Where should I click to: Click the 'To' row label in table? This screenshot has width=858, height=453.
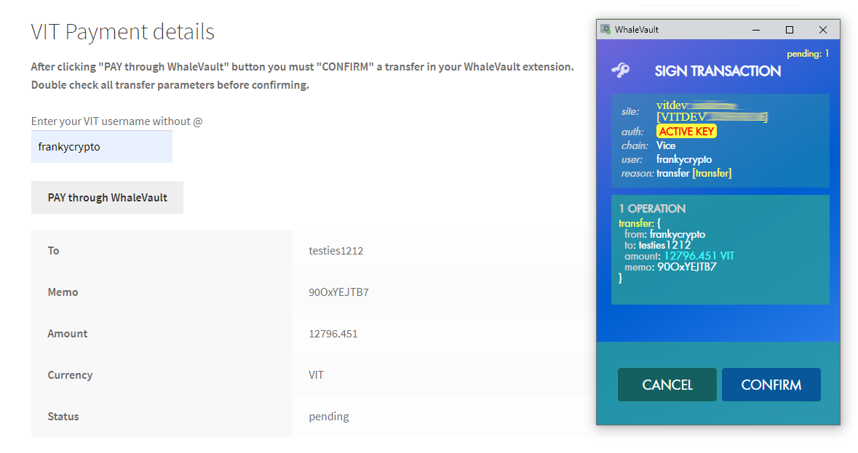[x=53, y=251]
